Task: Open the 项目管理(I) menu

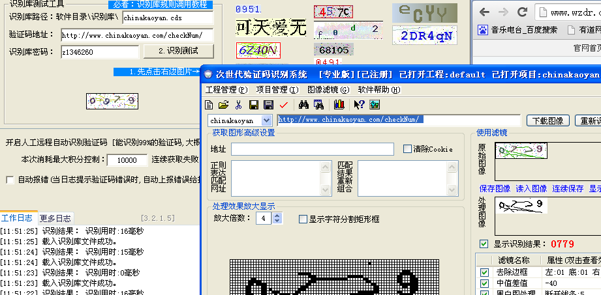Action: (277, 89)
